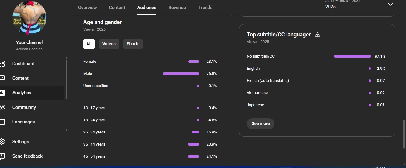Expand the 2025 date range dropdown

pyautogui.click(x=391, y=5)
